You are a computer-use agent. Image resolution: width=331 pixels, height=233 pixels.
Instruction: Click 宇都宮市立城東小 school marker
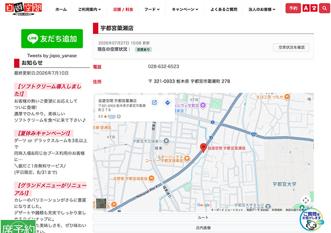click(166, 141)
